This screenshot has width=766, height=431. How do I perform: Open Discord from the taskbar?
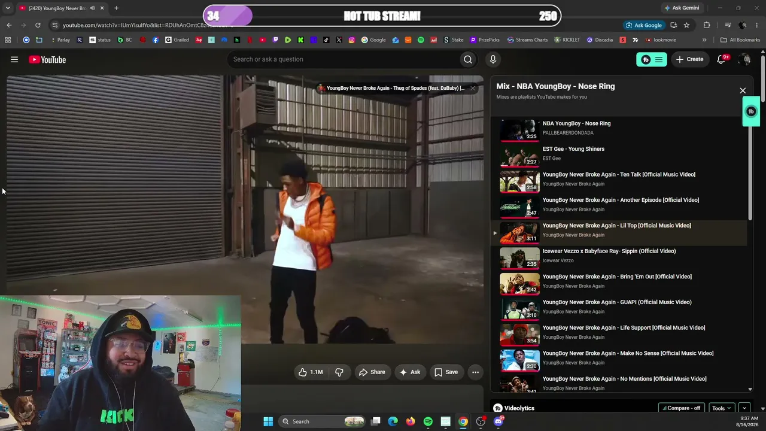click(x=498, y=421)
